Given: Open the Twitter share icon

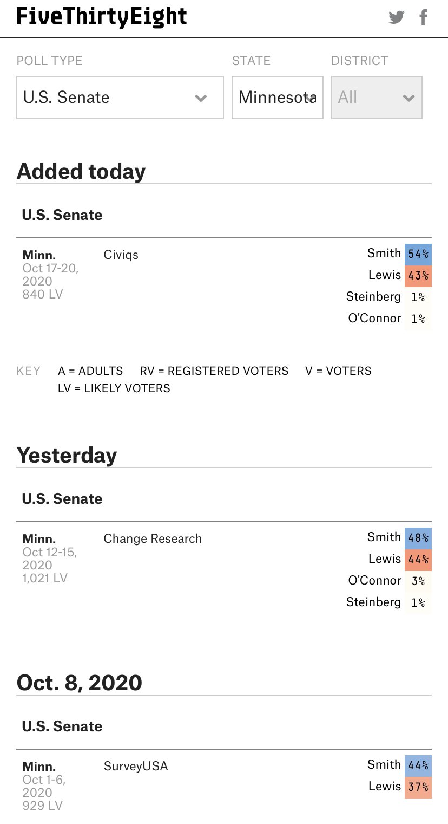Looking at the screenshot, I should pos(397,18).
